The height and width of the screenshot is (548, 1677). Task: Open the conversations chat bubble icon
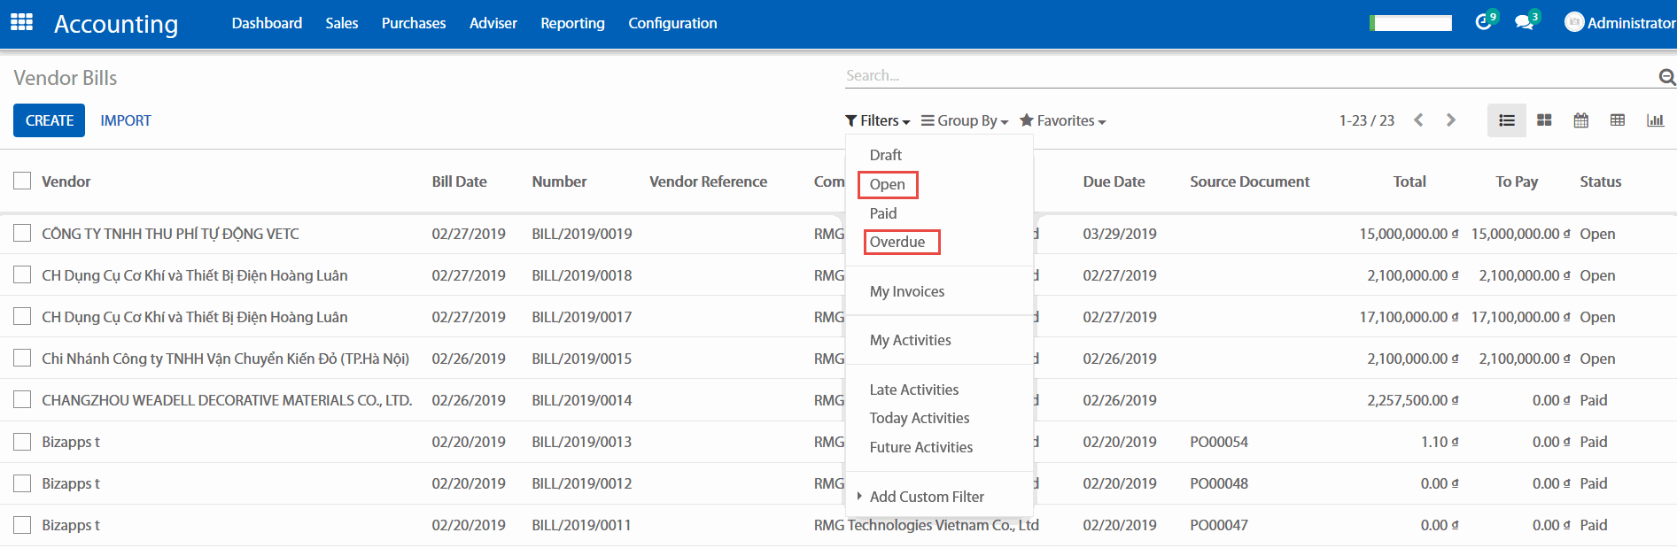pyautogui.click(x=1524, y=22)
